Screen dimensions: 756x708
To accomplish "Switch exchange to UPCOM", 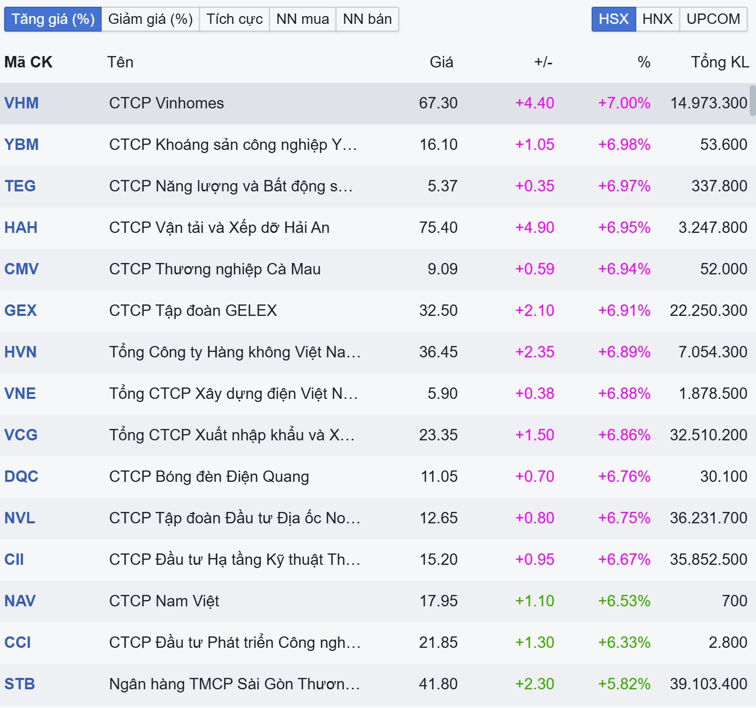I will click(x=713, y=19).
